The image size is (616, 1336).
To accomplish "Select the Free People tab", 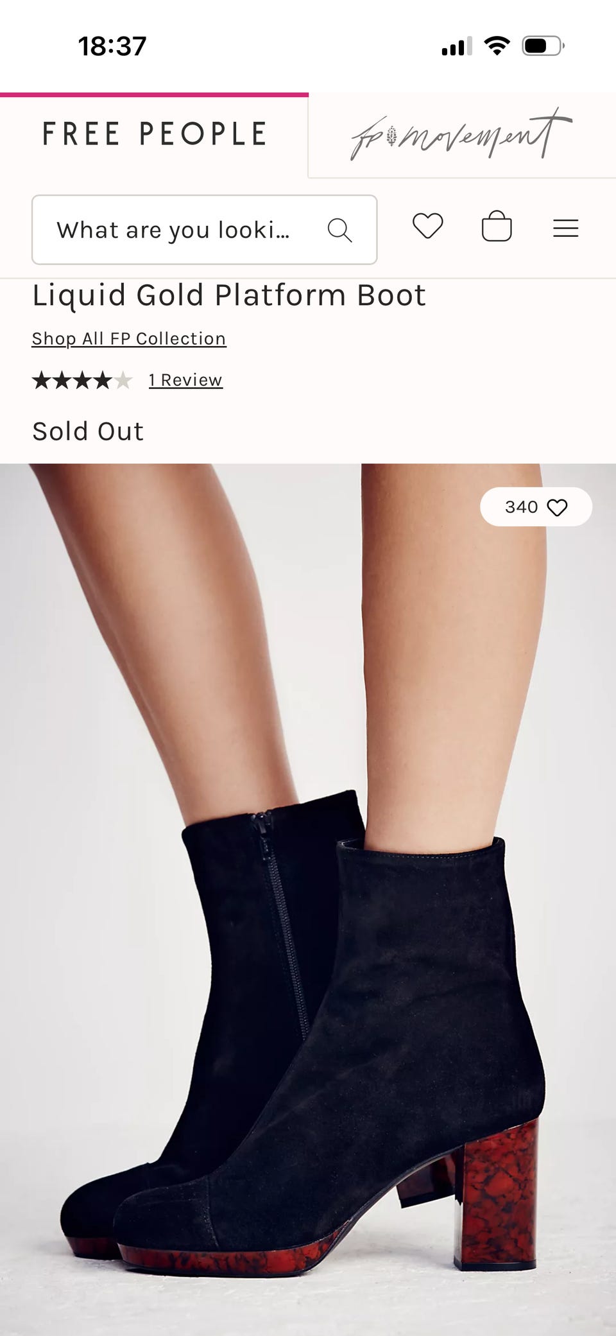I will pyautogui.click(x=154, y=134).
